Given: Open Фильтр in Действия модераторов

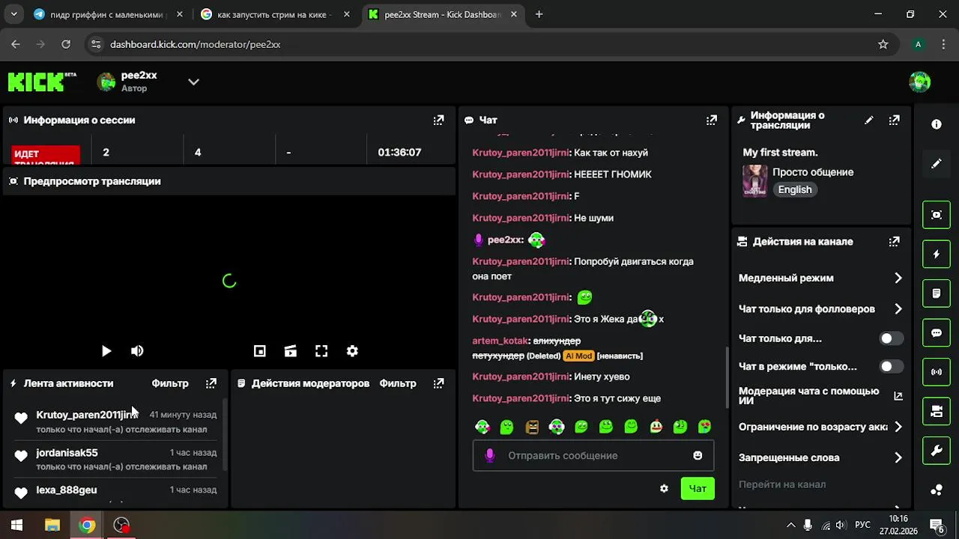Looking at the screenshot, I should tap(398, 383).
